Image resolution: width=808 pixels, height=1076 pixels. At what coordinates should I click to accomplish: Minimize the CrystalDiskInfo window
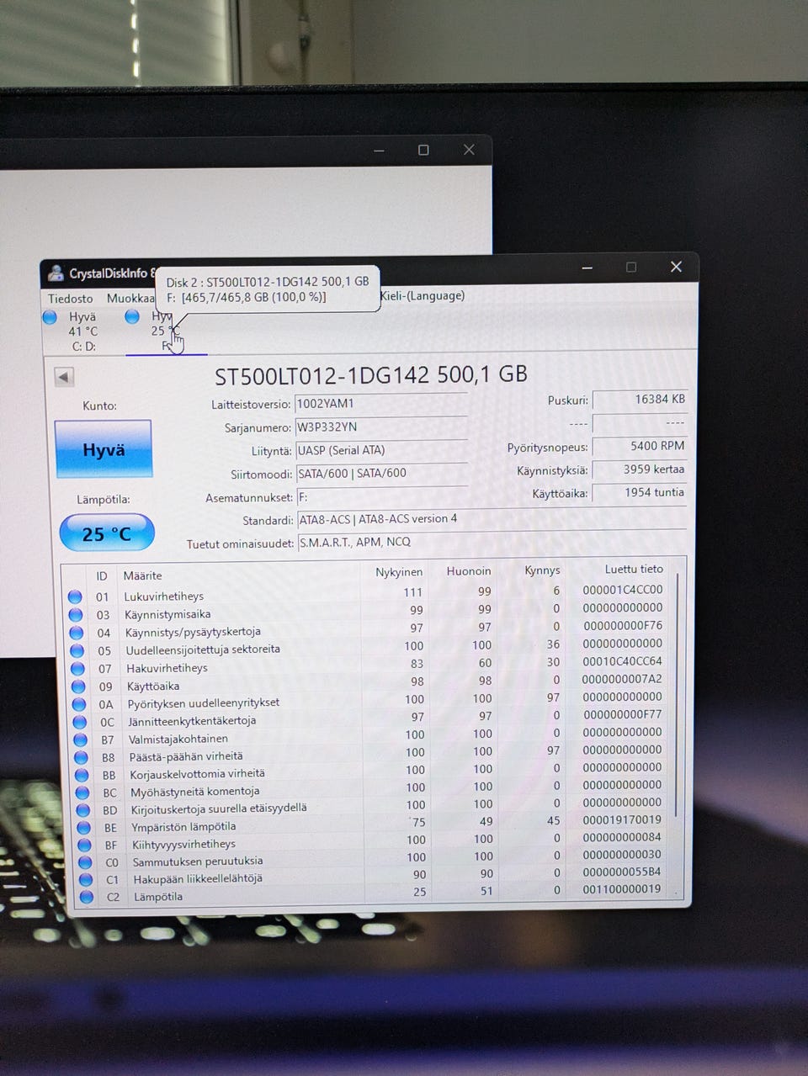[x=587, y=268]
